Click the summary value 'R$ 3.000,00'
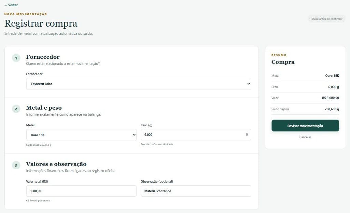Screen dimensions: 350x213 tap(330, 98)
